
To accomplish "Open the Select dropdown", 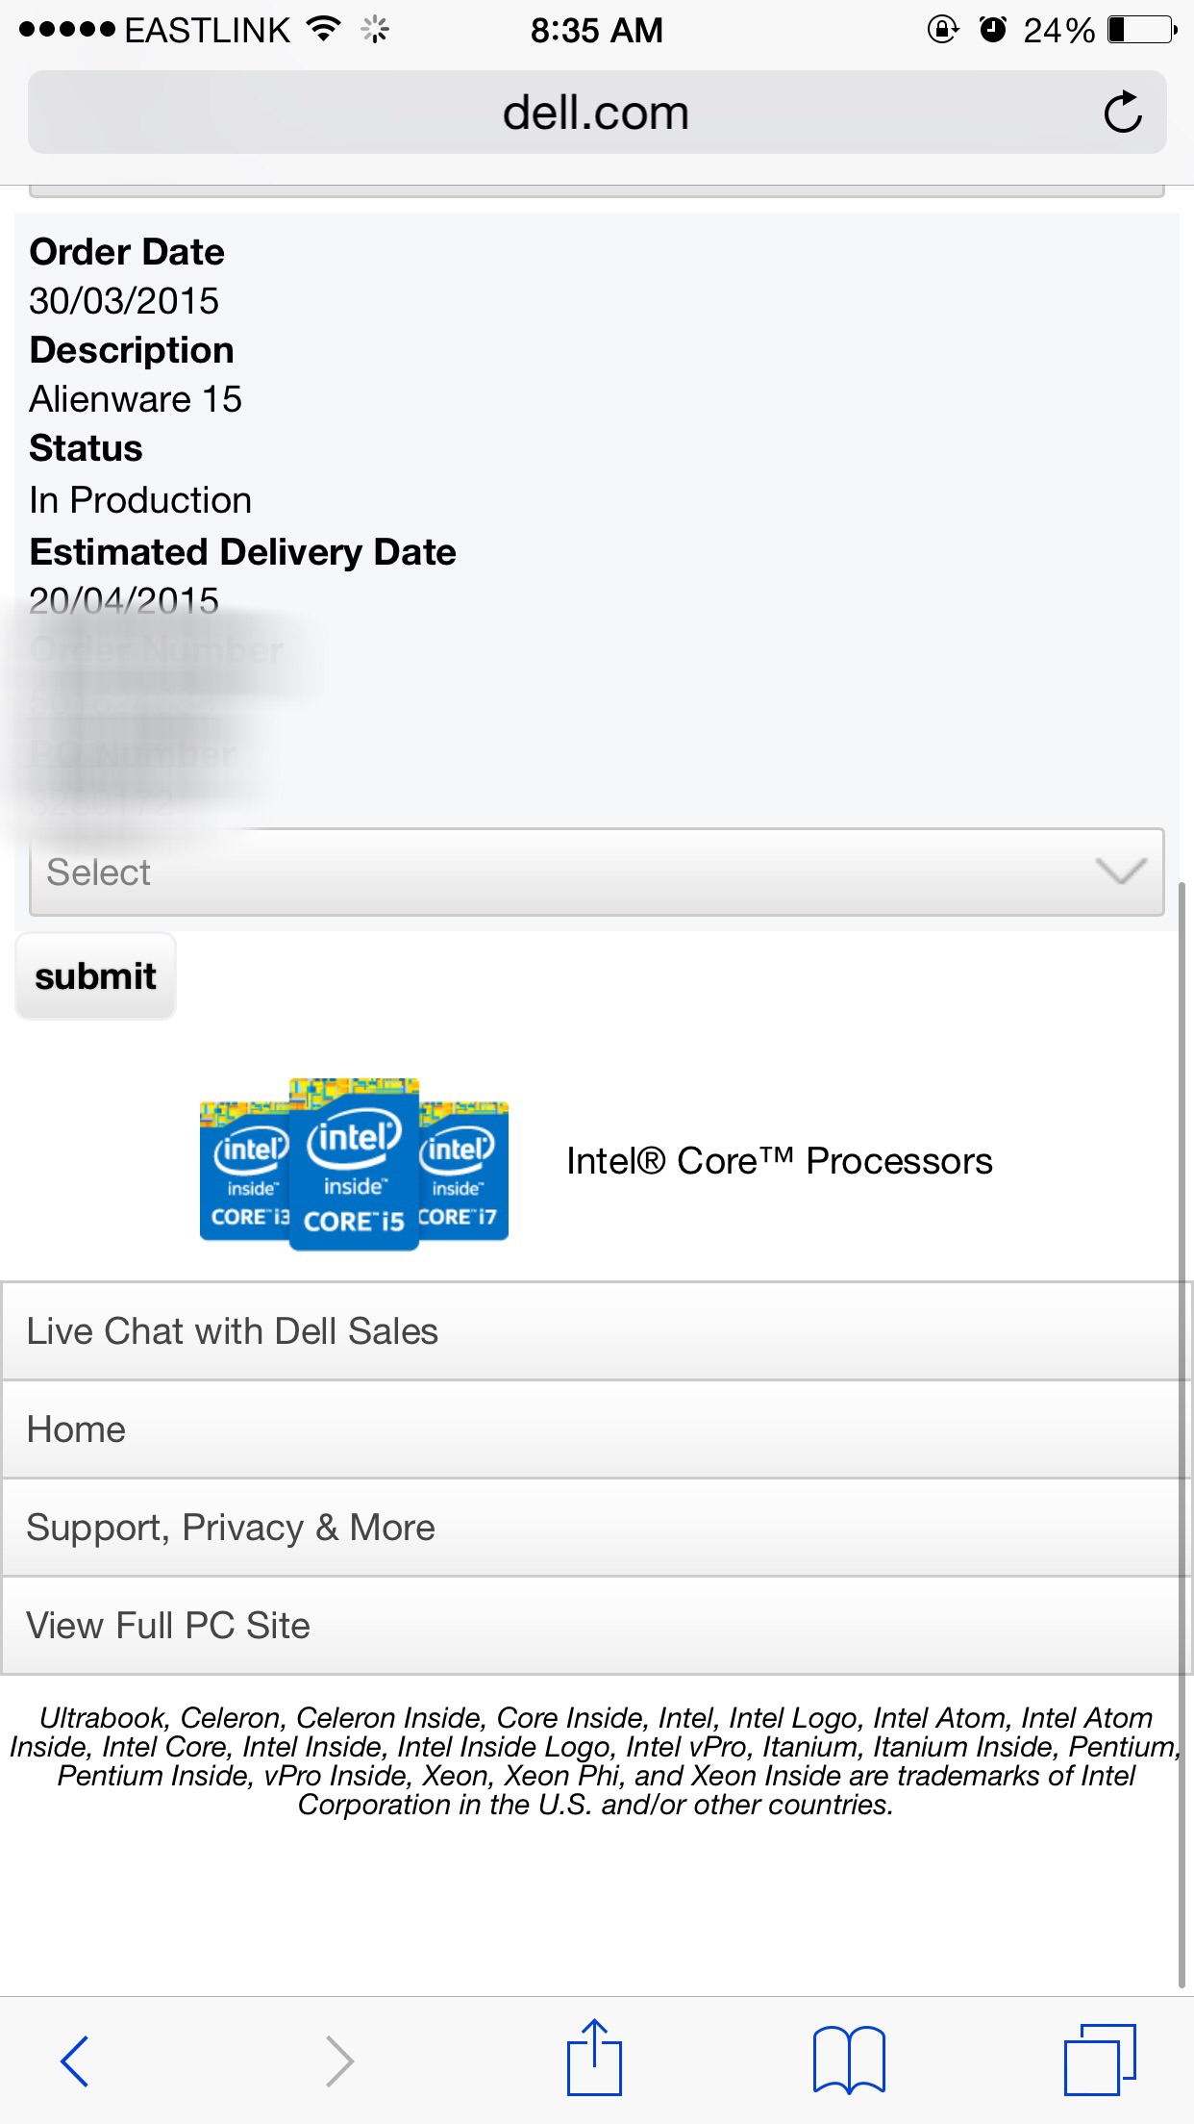I will pyautogui.click(x=597, y=872).
